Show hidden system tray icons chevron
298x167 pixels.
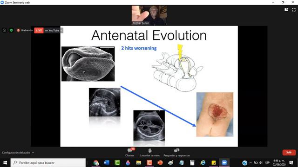251,163
